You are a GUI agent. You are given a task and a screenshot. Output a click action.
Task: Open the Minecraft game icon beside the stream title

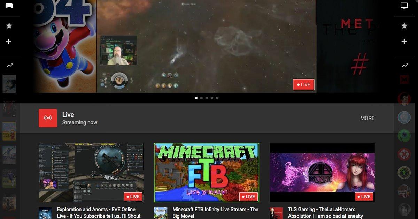point(161,213)
